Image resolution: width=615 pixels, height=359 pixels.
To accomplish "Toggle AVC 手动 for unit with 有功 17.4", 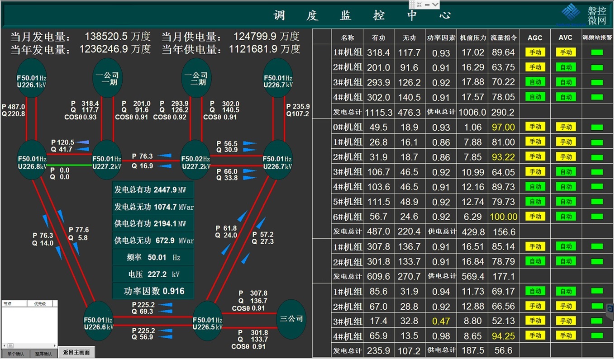I will pos(566,321).
